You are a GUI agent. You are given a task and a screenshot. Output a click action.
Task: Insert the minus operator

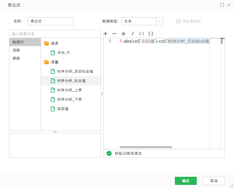[x=114, y=34]
